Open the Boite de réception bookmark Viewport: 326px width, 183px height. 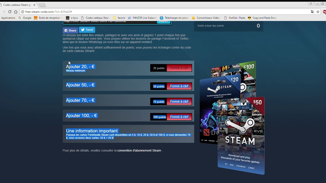[x=48, y=18]
